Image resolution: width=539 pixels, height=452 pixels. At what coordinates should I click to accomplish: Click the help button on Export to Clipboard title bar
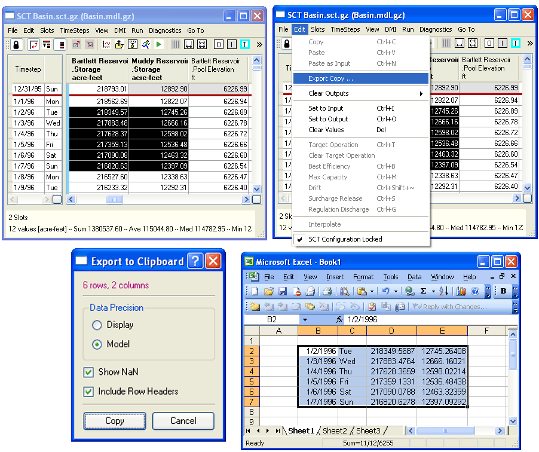pos(195,261)
